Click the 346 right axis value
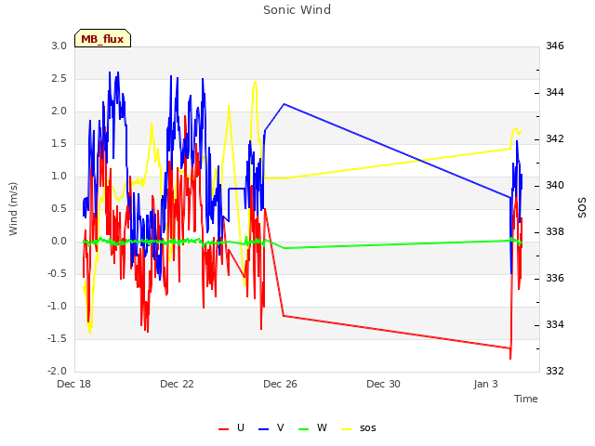Screen dimensions: 595x446 (555, 46)
